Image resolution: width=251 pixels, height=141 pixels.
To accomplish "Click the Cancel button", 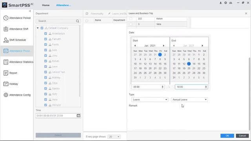I will 242,136.
